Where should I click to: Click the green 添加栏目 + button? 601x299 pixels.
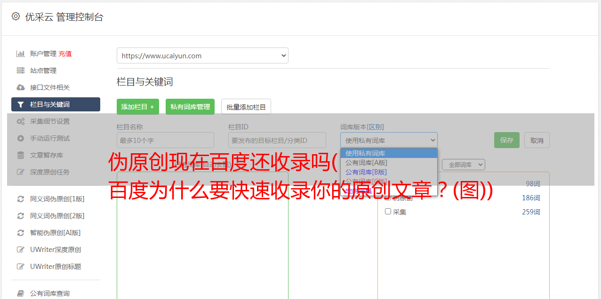(138, 107)
